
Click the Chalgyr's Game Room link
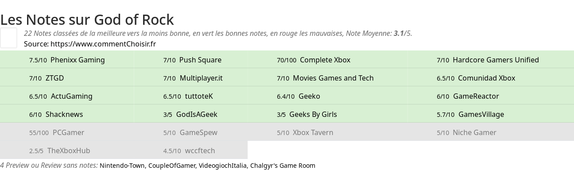point(283,166)
